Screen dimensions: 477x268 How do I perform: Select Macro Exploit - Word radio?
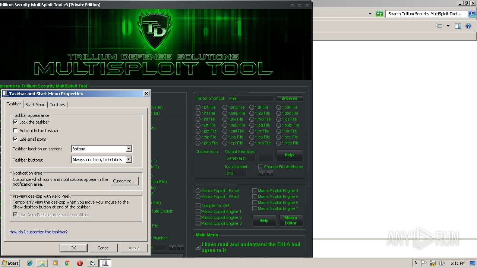point(198,197)
